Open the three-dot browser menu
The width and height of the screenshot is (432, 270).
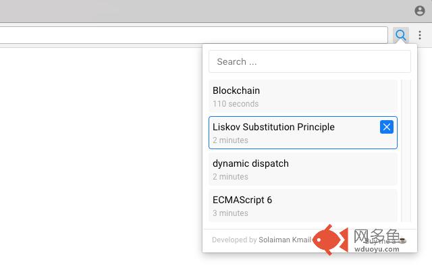420,35
